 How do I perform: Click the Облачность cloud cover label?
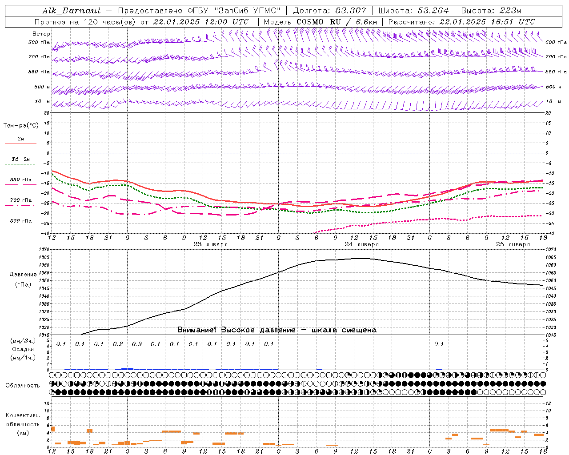coord(23,386)
